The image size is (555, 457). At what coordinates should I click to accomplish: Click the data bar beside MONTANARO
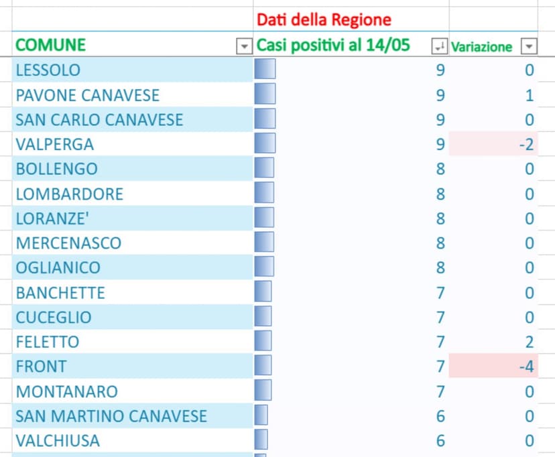tap(264, 391)
